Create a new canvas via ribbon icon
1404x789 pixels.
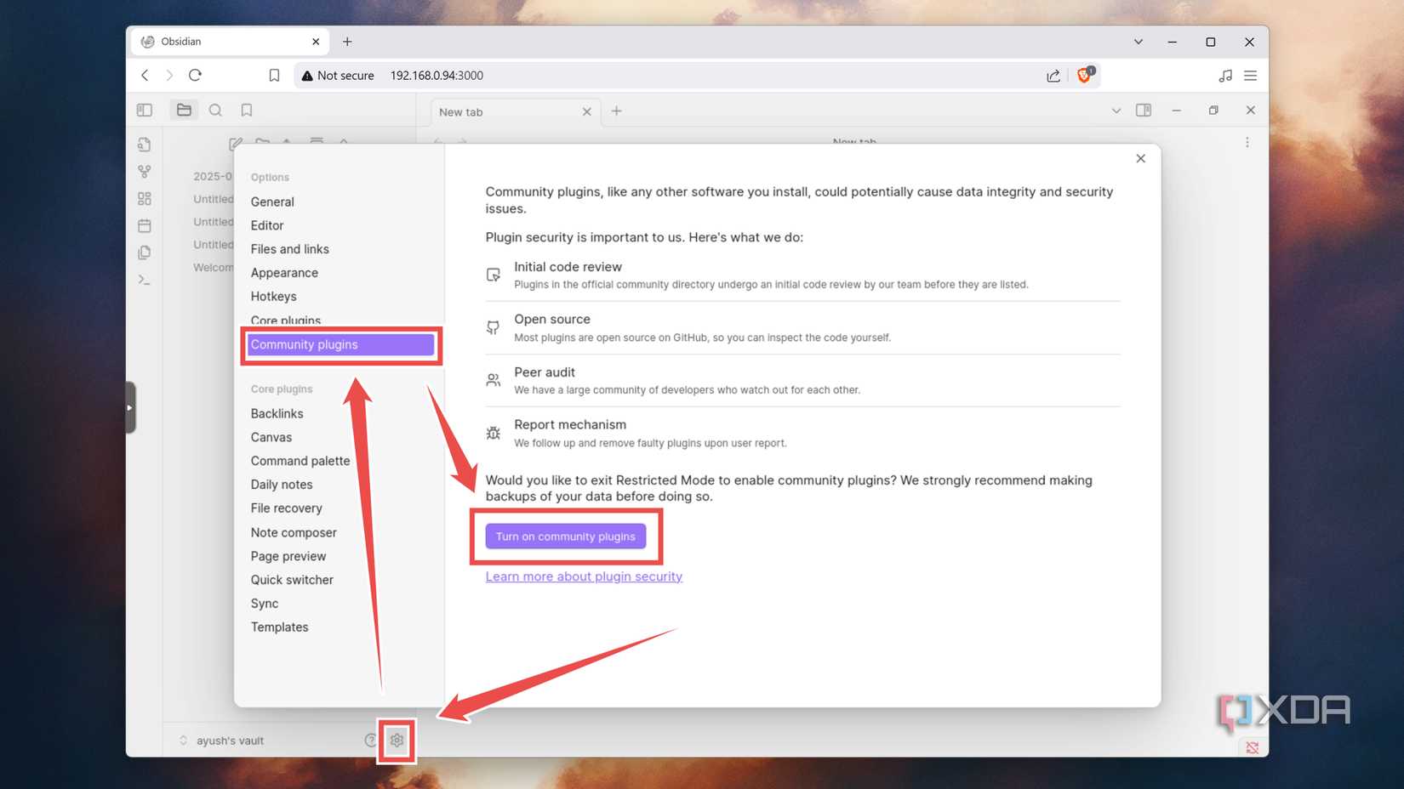[145, 199]
